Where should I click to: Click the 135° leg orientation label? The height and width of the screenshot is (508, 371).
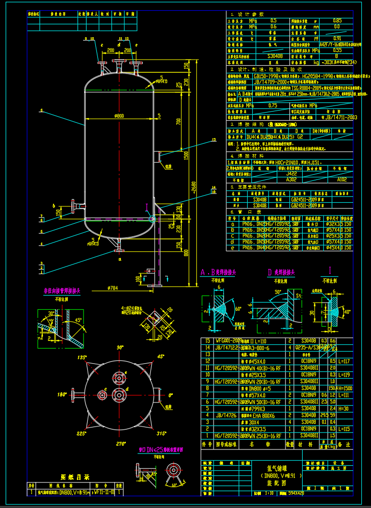pyautogui.click(x=82, y=357)
